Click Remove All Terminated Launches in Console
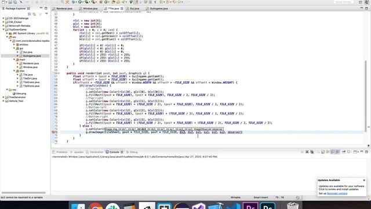The height and width of the screenshot is (209, 371). tap(312, 152)
